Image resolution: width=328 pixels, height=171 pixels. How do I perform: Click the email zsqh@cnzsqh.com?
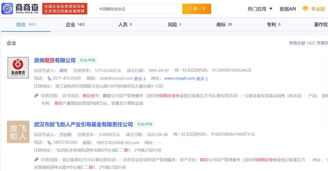coord(116,78)
